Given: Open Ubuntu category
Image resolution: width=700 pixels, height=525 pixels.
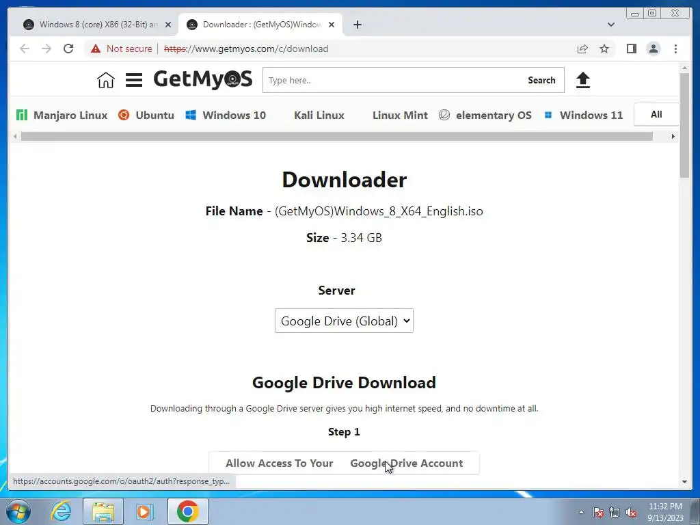Looking at the screenshot, I should tap(146, 115).
